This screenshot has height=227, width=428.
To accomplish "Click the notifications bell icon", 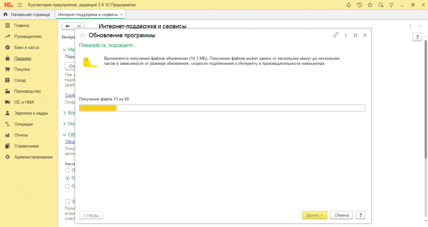I will pyautogui.click(x=349, y=5).
